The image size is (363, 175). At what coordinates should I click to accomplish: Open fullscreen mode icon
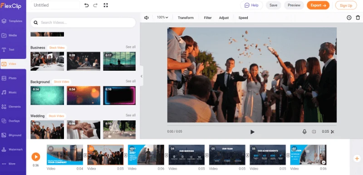pos(106,5)
